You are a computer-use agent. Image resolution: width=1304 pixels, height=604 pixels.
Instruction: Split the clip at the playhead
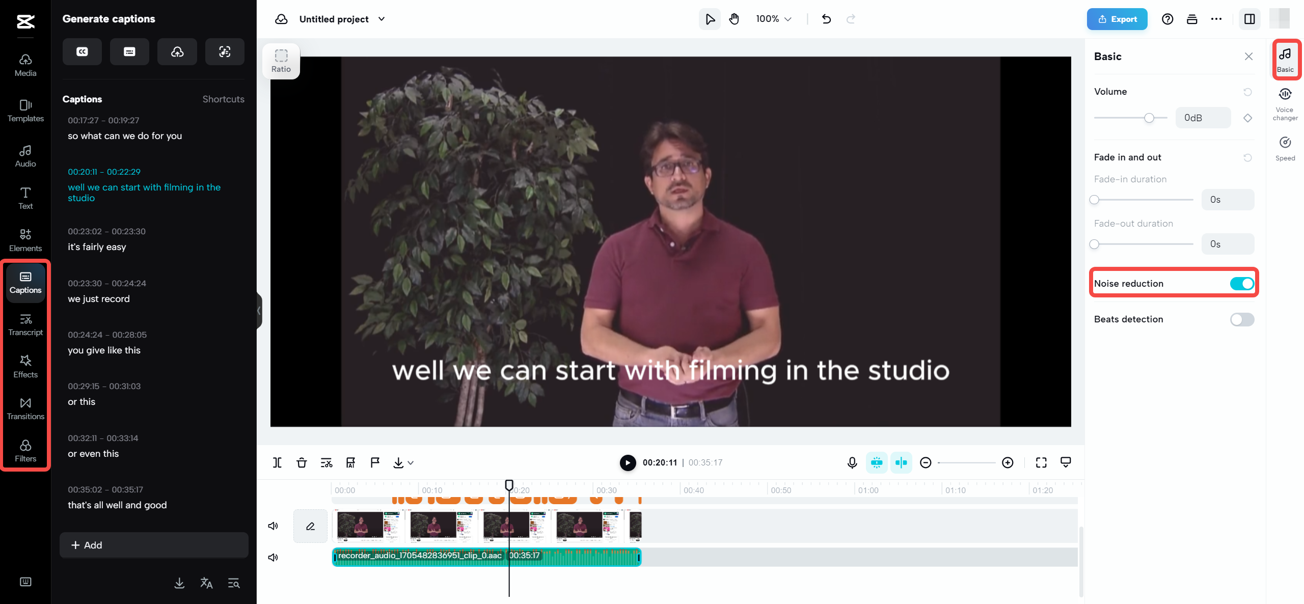pyautogui.click(x=277, y=462)
